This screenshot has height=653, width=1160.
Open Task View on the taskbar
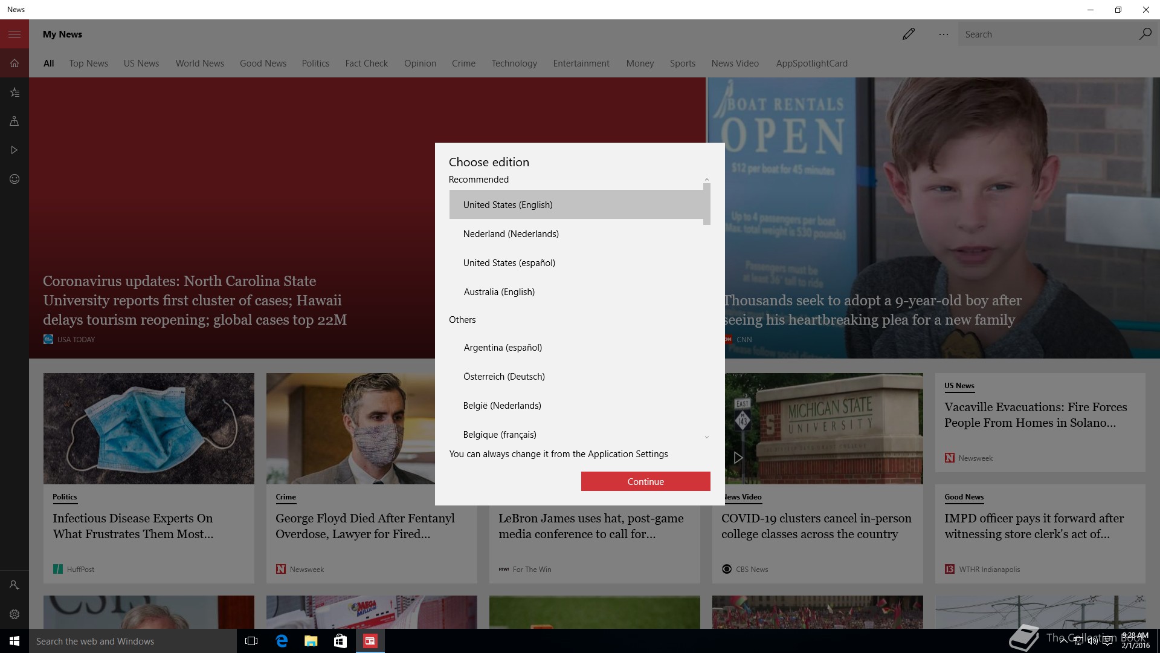coord(251,641)
